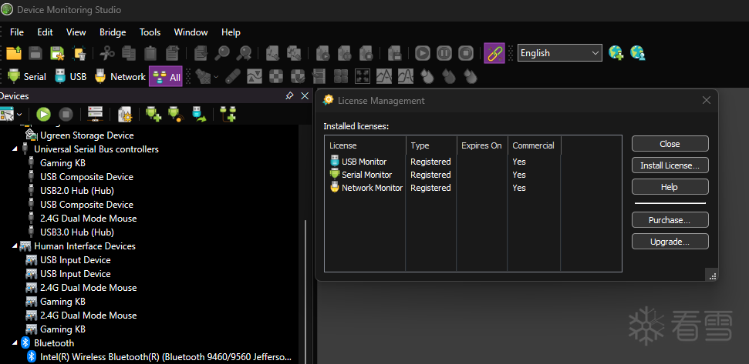Click the first waveform graph icon
The height and width of the screenshot is (364, 749).
[x=384, y=76]
